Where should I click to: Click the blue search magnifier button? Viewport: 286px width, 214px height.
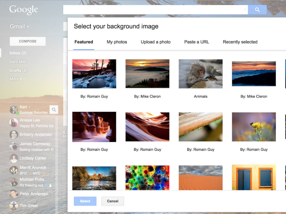(257, 10)
